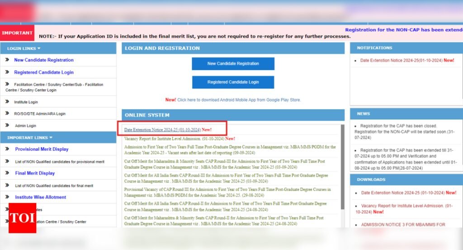The width and height of the screenshot is (463, 250).
Task: Collapse the Important Links section header
Action: pos(29,138)
